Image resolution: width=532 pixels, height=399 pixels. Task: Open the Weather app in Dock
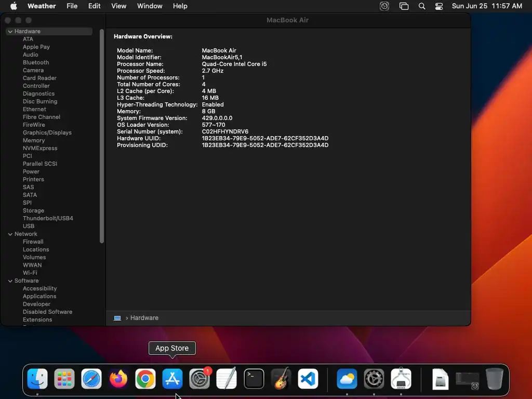point(347,379)
